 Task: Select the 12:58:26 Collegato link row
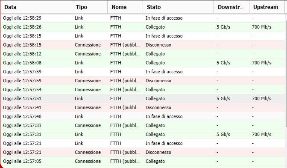(143, 27)
